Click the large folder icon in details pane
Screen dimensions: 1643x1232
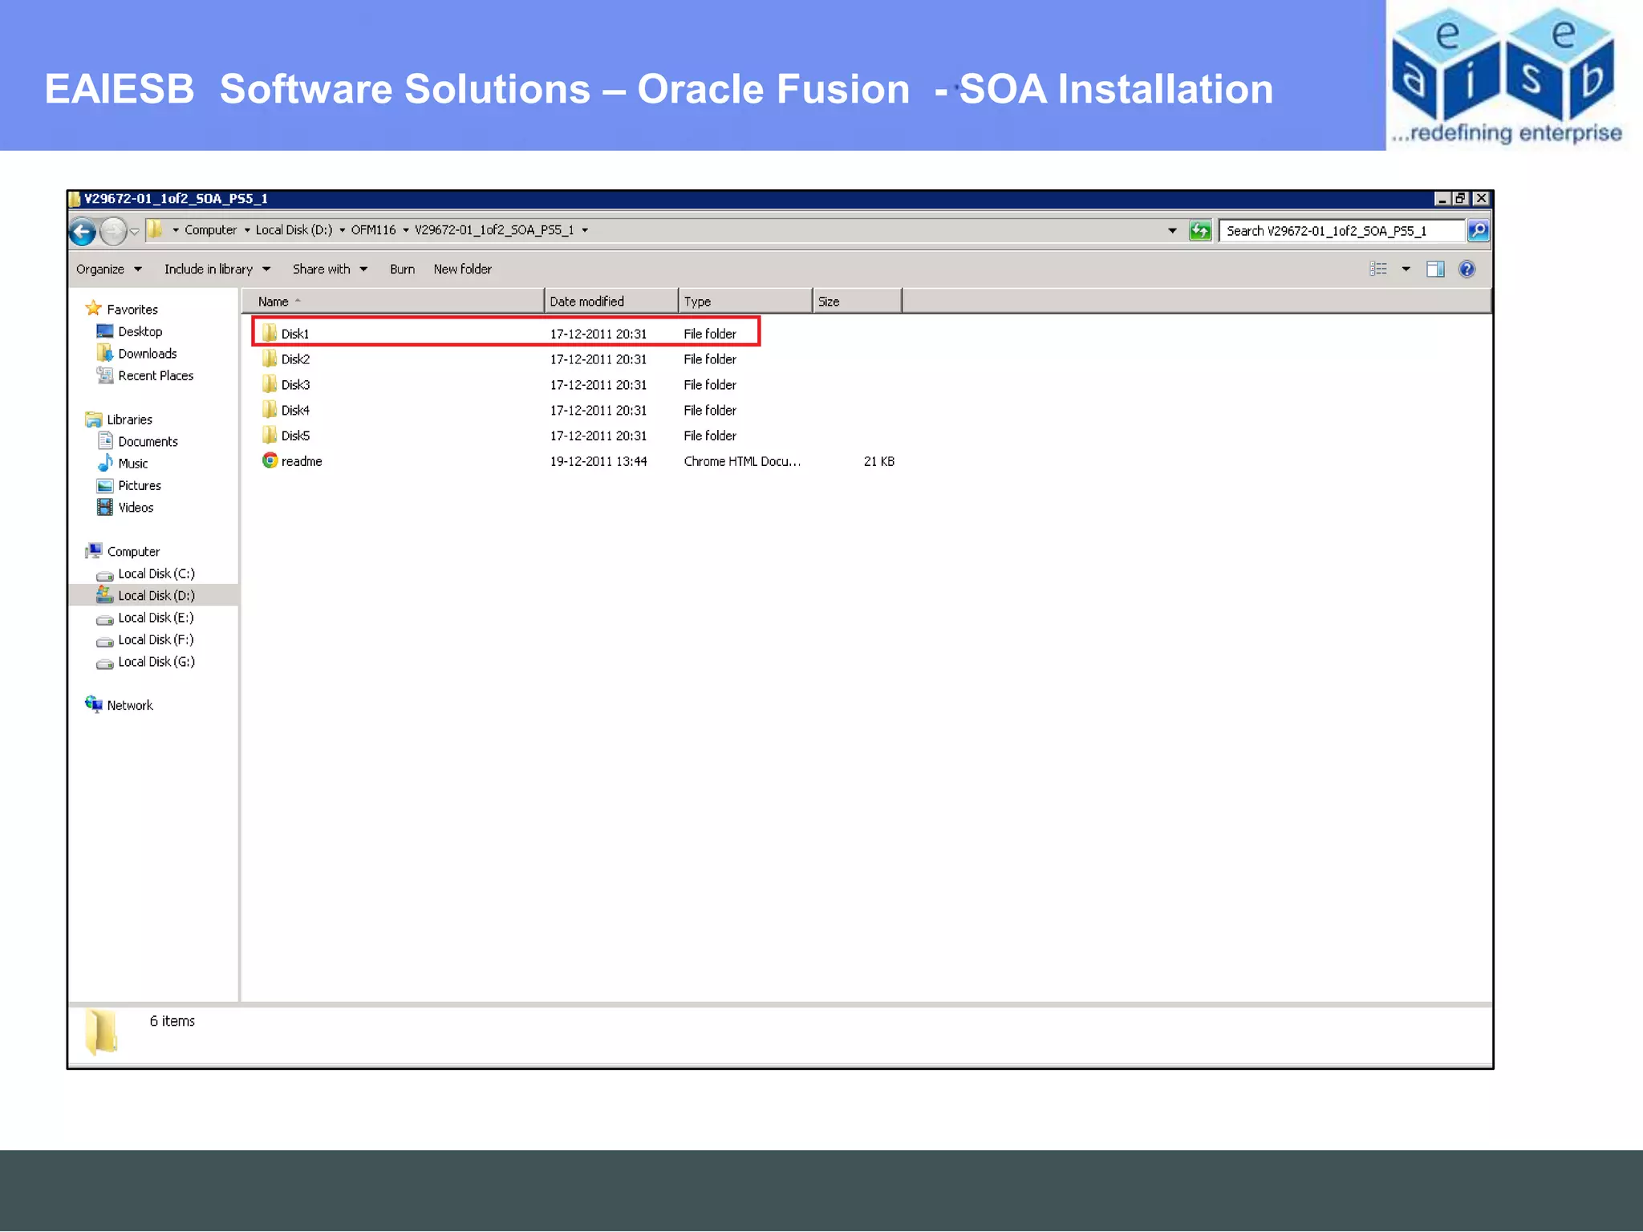[101, 1031]
